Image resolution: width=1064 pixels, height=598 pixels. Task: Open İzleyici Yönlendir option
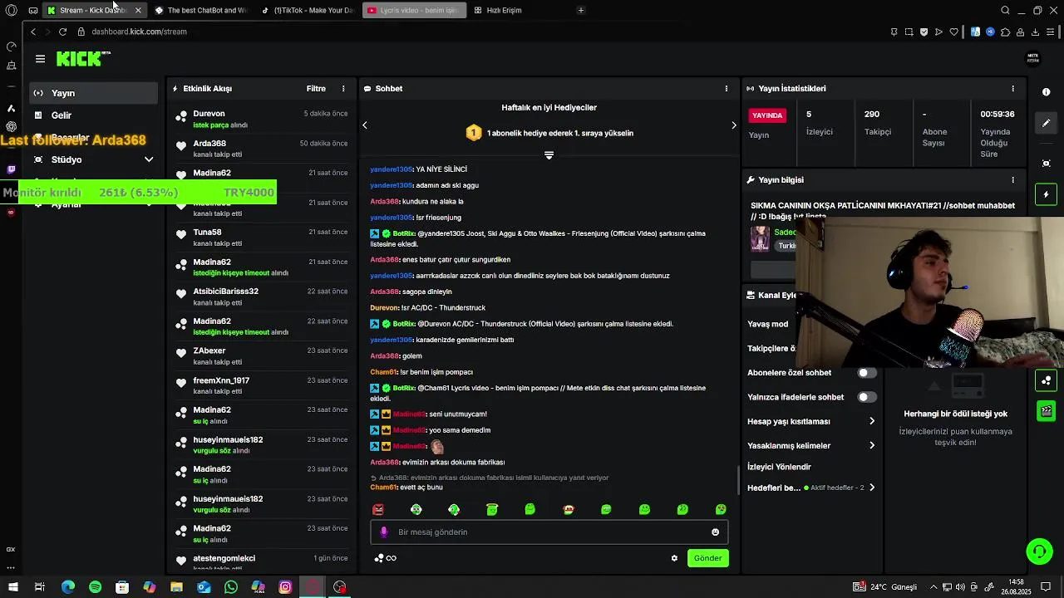point(779,467)
